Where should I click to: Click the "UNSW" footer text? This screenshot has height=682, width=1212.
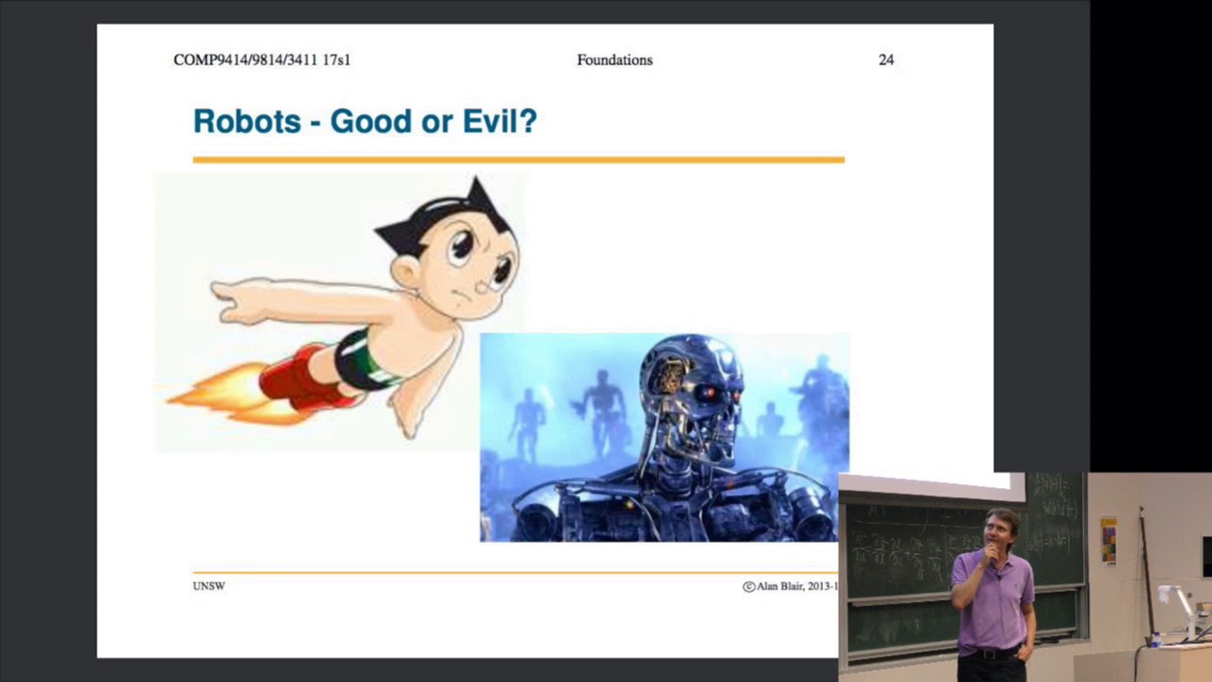click(x=208, y=586)
